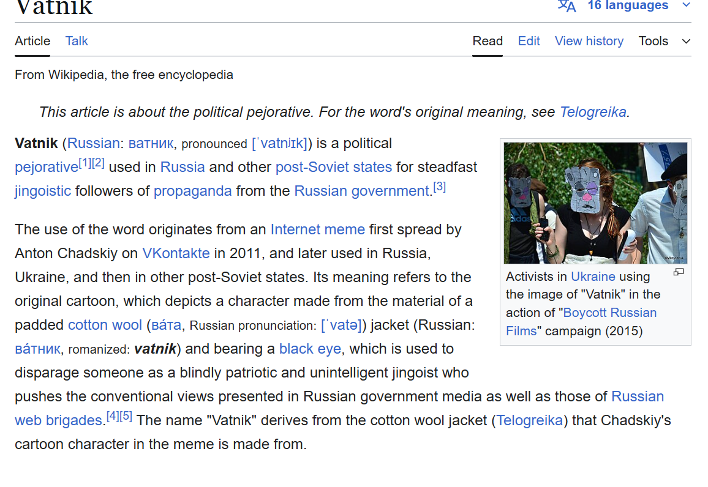Image resolution: width=708 pixels, height=487 pixels.
Task: Jump to citation [1]
Action: coord(85,163)
